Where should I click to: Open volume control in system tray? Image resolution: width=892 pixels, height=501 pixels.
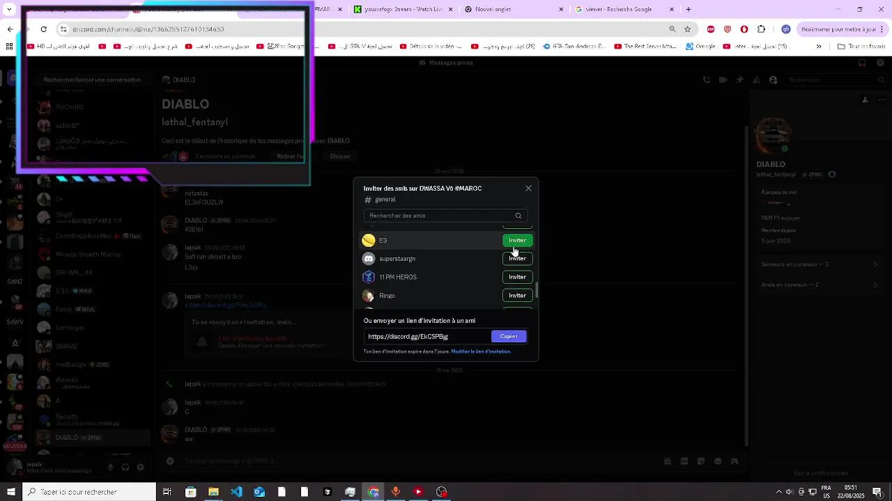(x=790, y=492)
